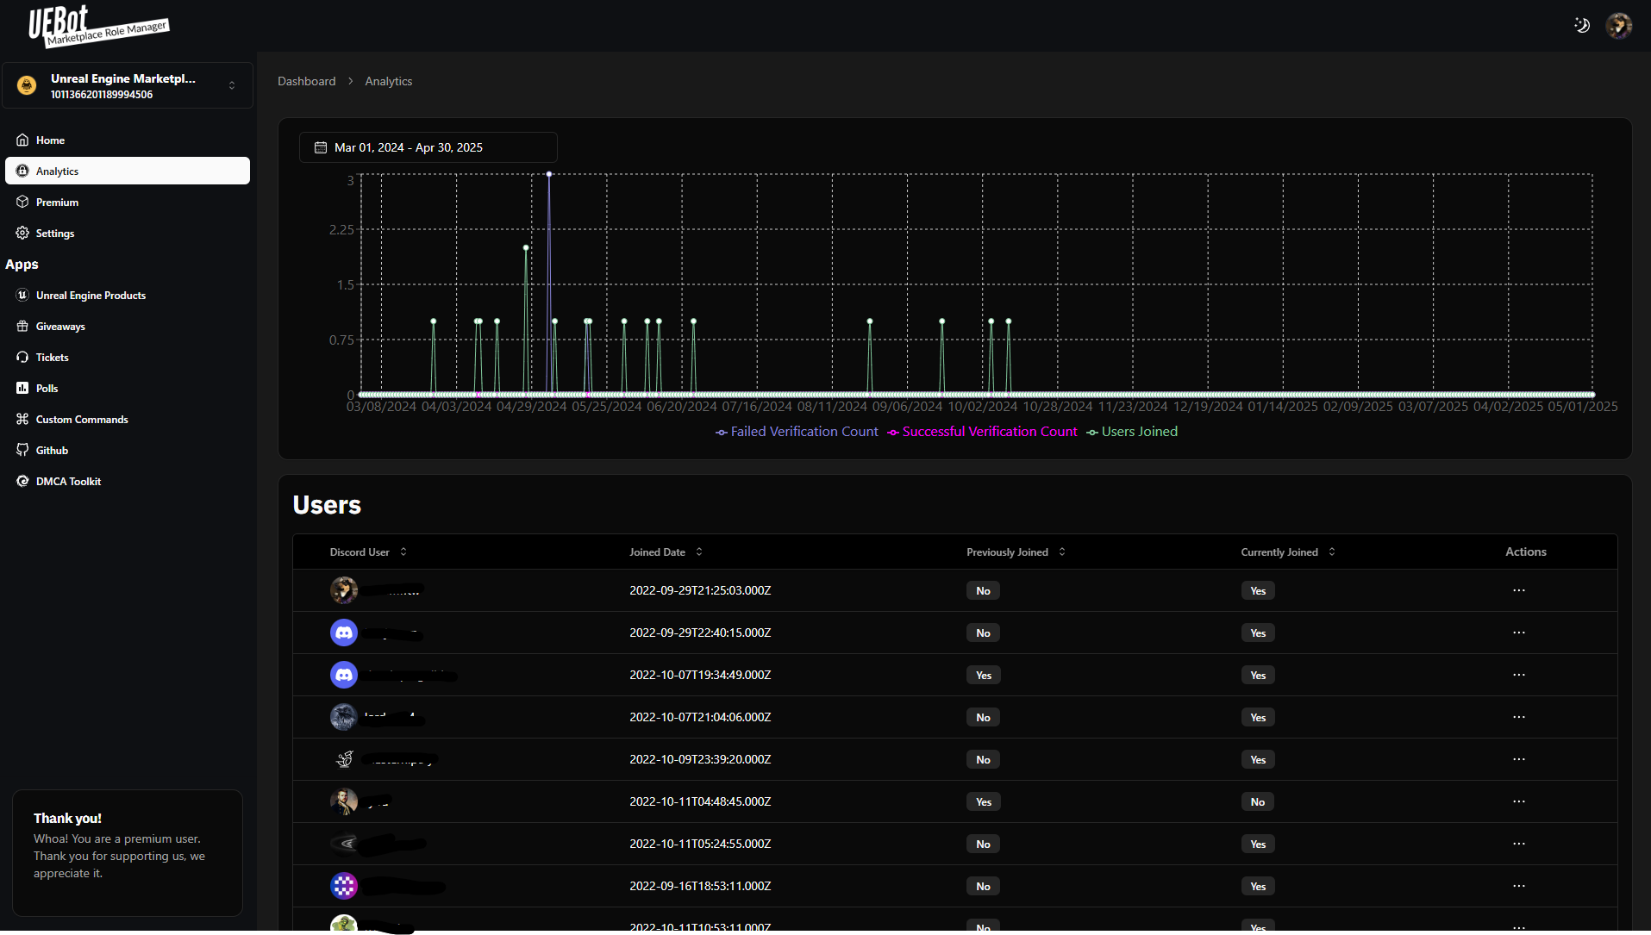Click the Home house icon
This screenshot has width=1651, height=935.
point(22,140)
